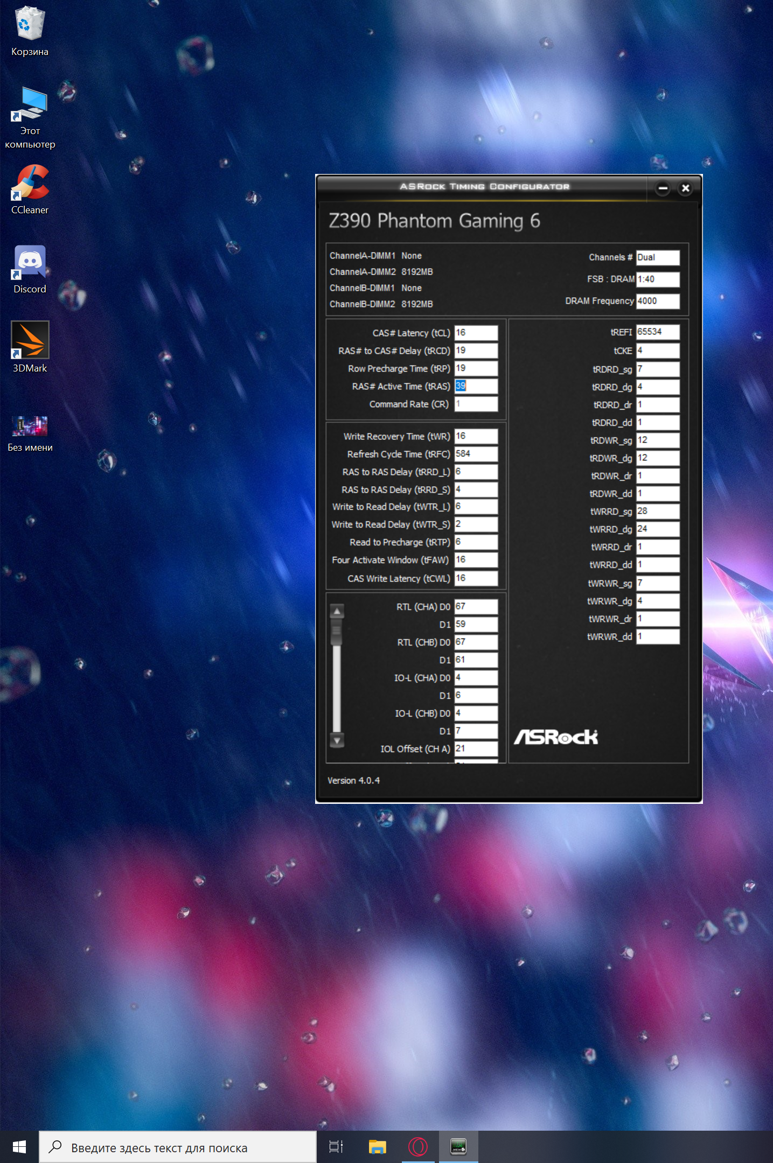Click the Four Activate Window (tFAW) field
This screenshot has height=1163, width=773.
[476, 560]
